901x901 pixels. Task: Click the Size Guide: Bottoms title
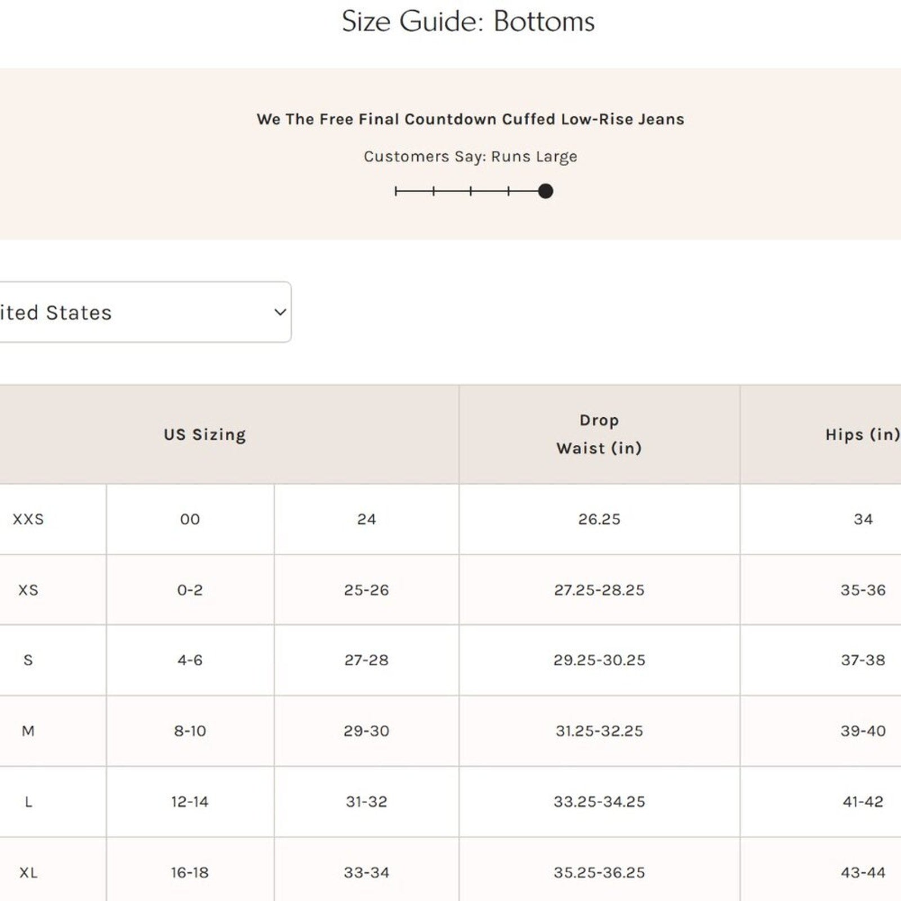[x=468, y=21]
